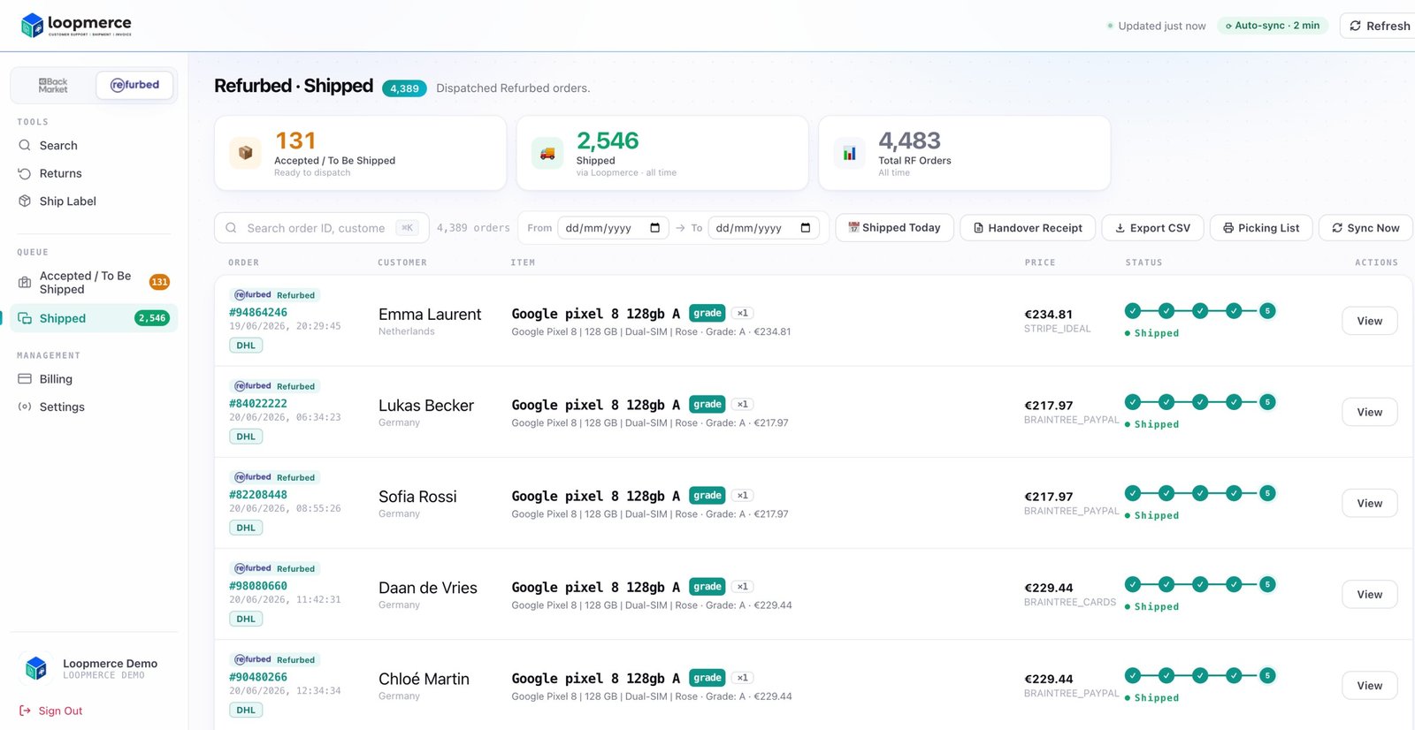Click DHL badge on order #82208448
Screen dimensions: 1415x730
click(246, 528)
